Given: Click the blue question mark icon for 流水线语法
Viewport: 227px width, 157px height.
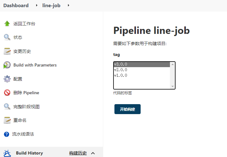Looking at the screenshot, I should click(6, 134).
